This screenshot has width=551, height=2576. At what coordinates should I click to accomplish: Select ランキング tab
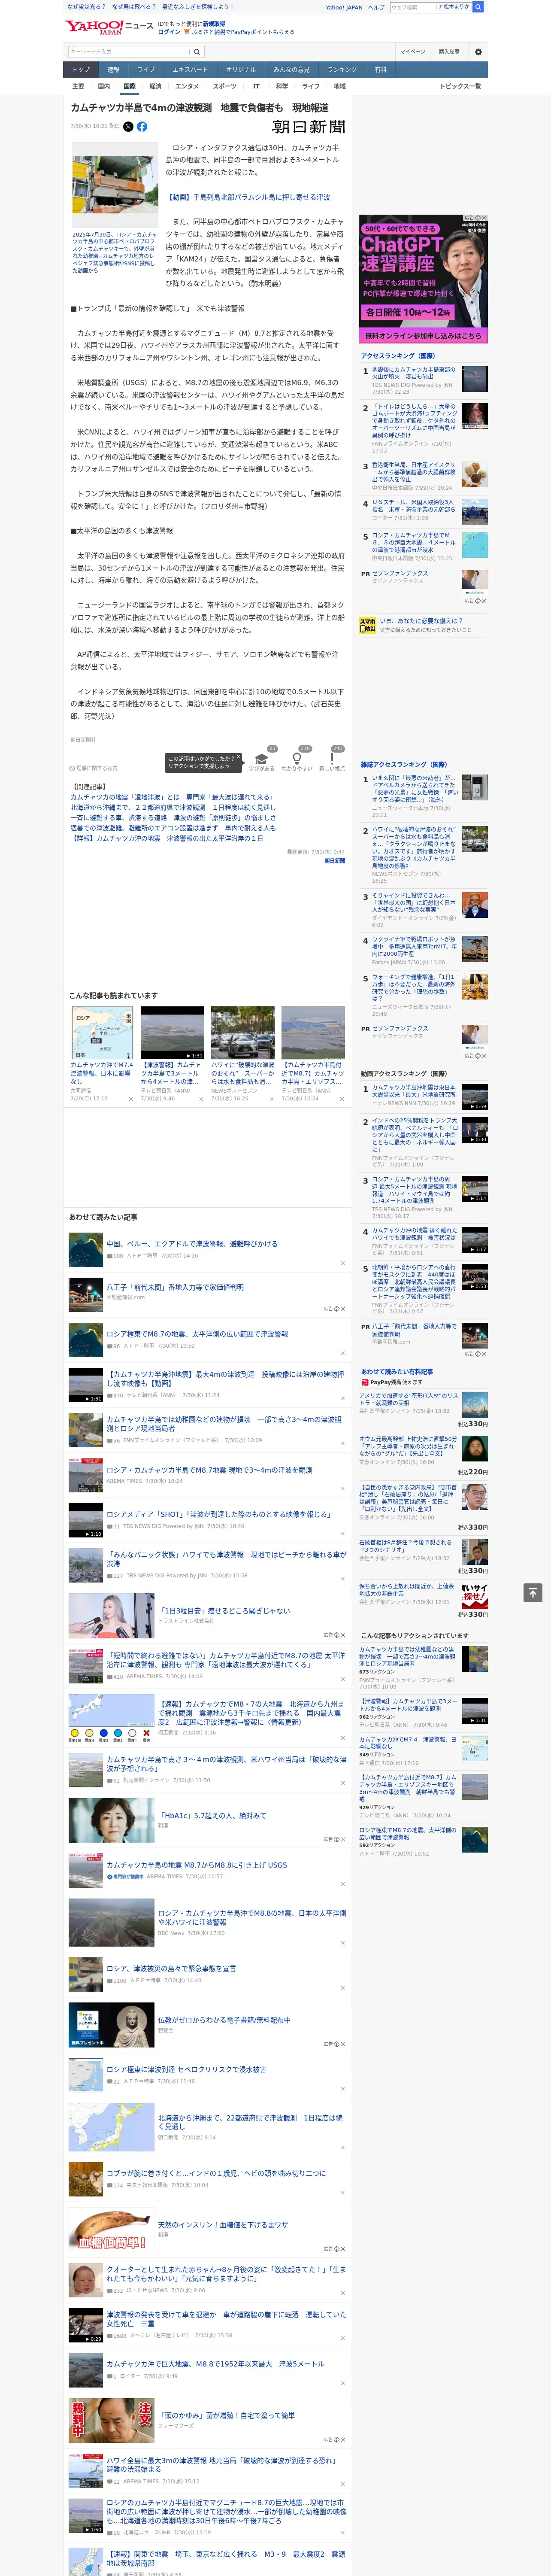pyautogui.click(x=342, y=70)
